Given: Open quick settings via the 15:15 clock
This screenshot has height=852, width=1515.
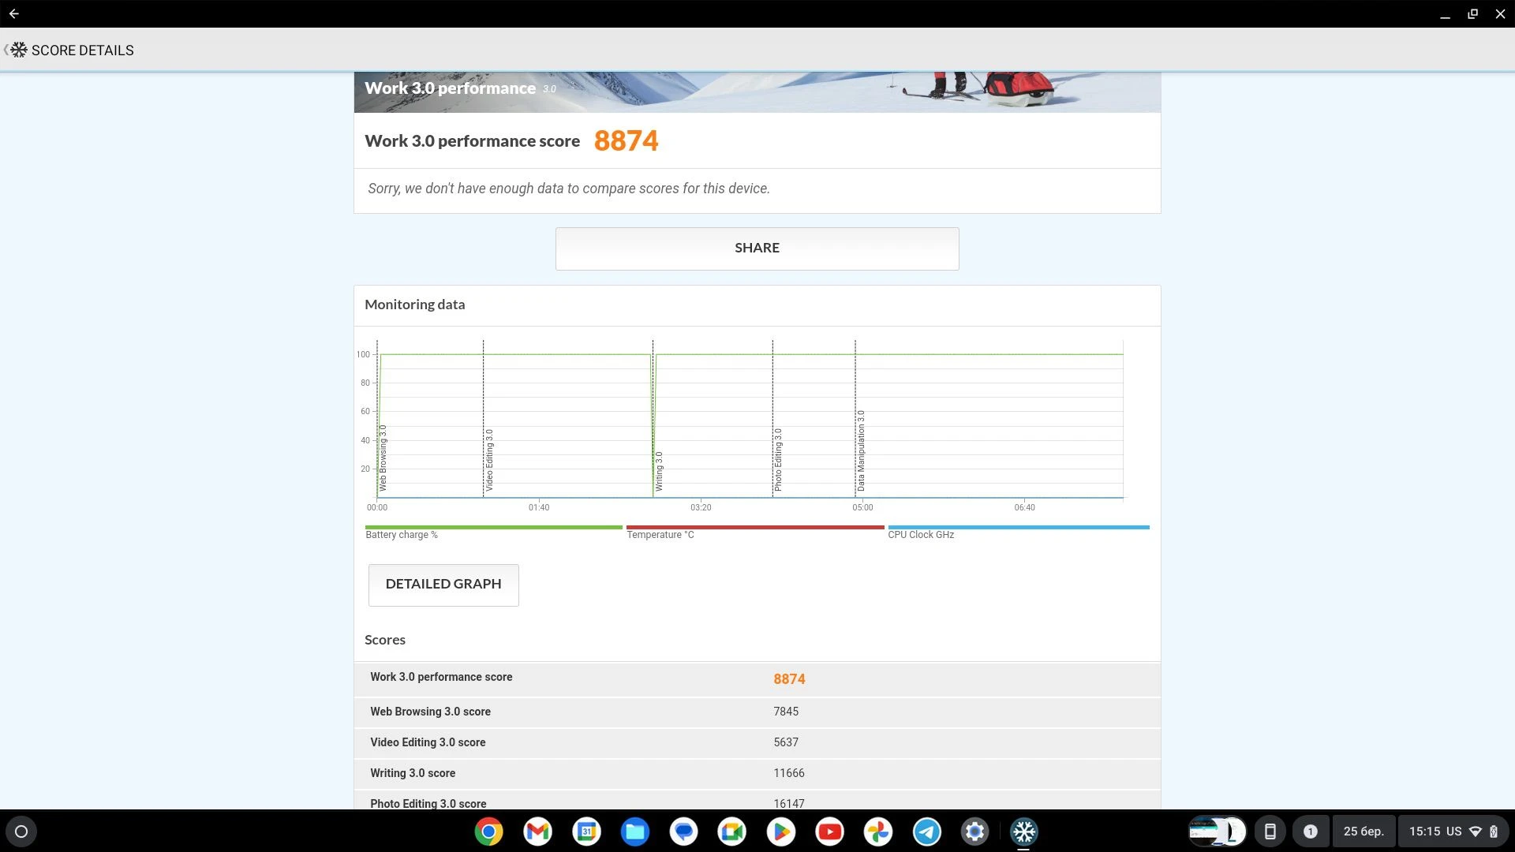Looking at the screenshot, I should pyautogui.click(x=1425, y=831).
